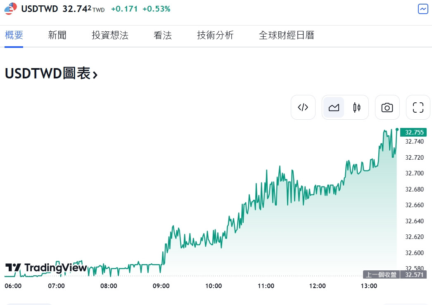Click the +0.53% percent change
The width and height of the screenshot is (432, 305).
coord(157,9)
